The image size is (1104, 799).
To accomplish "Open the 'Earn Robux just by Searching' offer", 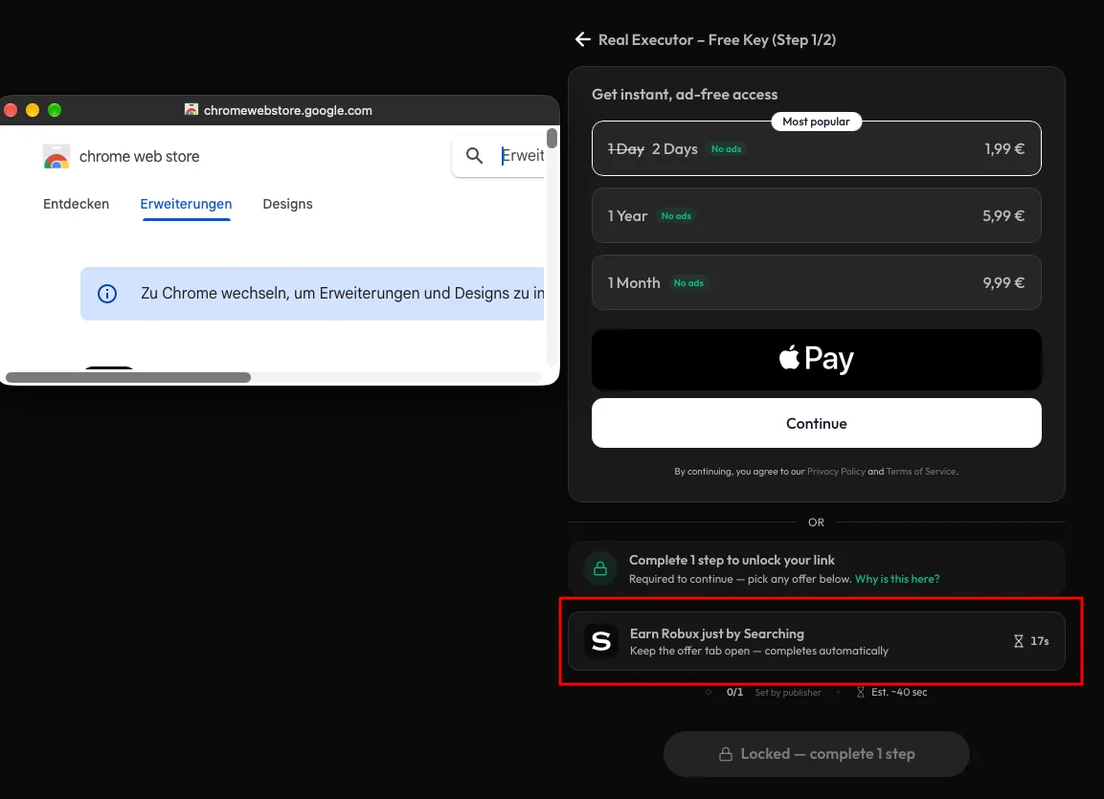I will coord(816,641).
